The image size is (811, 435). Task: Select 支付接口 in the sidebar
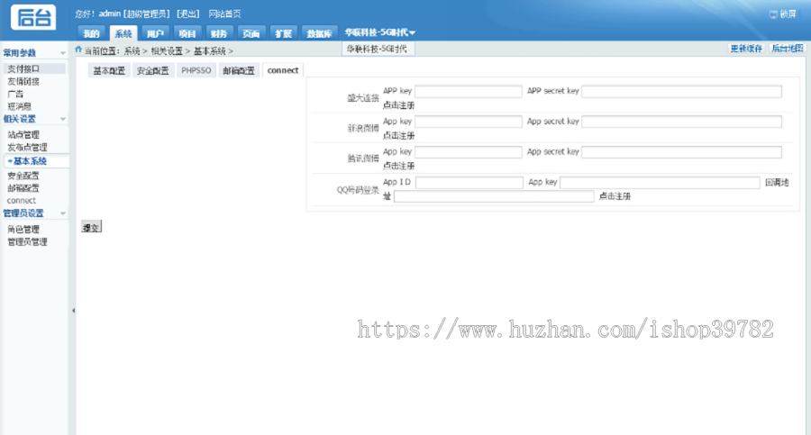34,68
